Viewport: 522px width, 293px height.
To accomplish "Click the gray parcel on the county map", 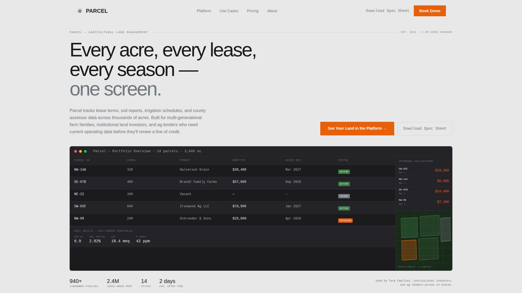I will click(445, 230).
